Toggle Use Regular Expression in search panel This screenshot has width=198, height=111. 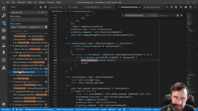46,12
